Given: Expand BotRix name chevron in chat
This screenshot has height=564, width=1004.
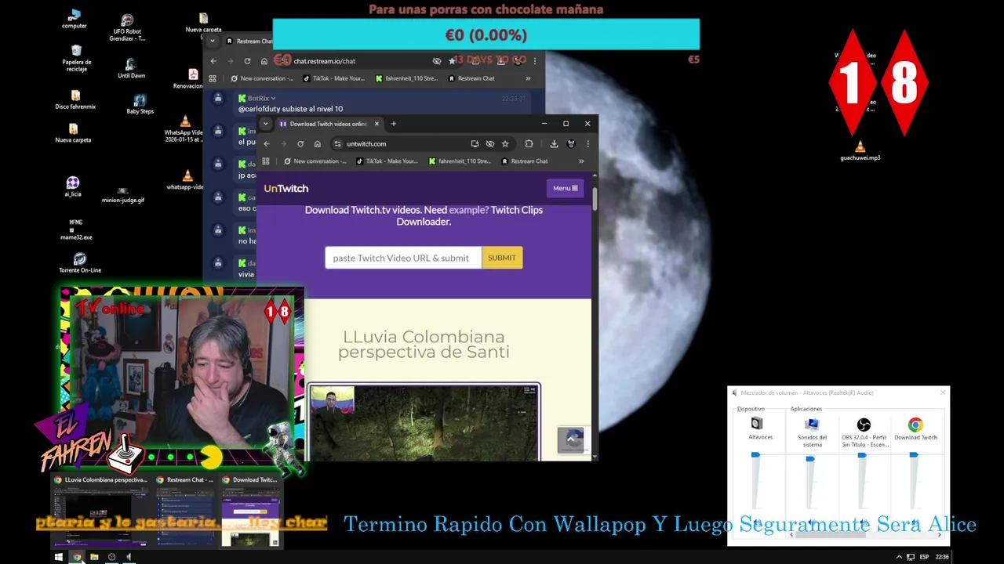Looking at the screenshot, I should tap(273, 99).
